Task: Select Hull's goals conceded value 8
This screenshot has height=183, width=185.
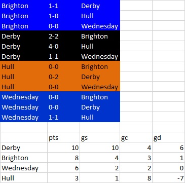Action: 136,178
